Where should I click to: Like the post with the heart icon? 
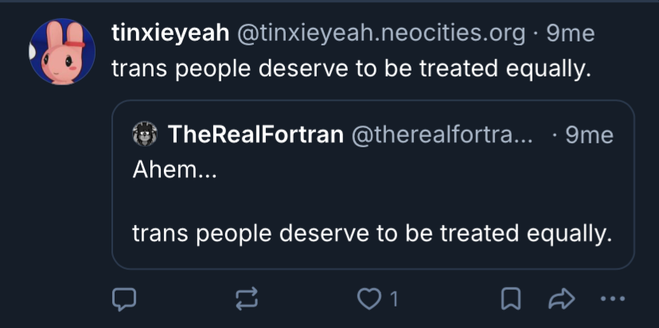[x=368, y=299]
